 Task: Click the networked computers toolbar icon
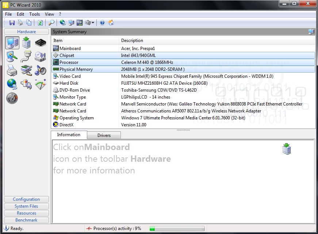point(71,23)
